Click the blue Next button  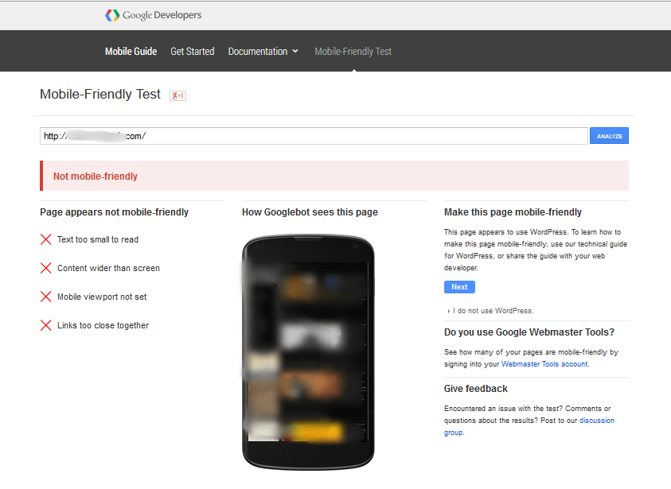(459, 287)
